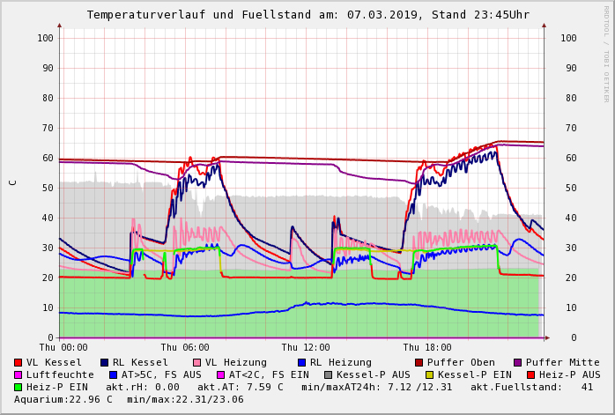The height and width of the screenshot is (415, 615).
Task: Click the blue RL Heizung legend swatch
Action: pyautogui.click(x=301, y=363)
